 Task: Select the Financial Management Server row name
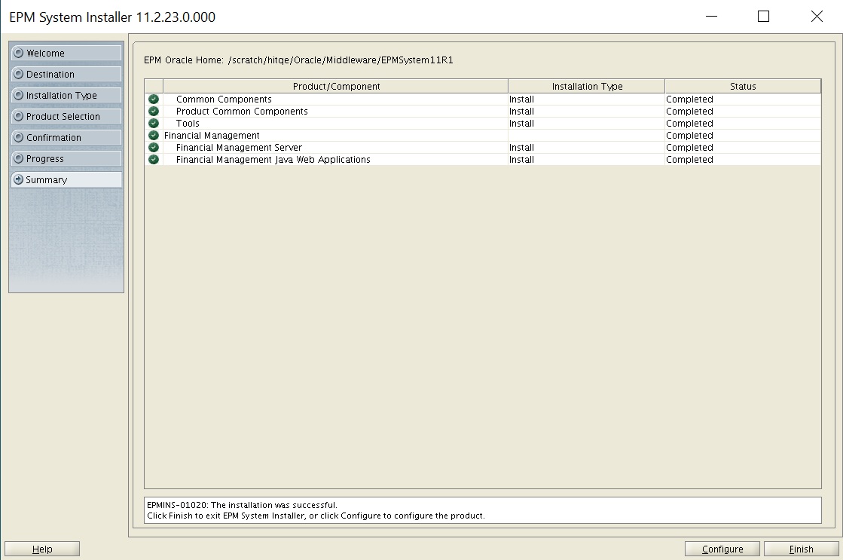(x=239, y=148)
